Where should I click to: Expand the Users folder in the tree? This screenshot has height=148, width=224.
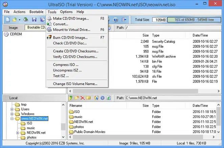point(12,109)
